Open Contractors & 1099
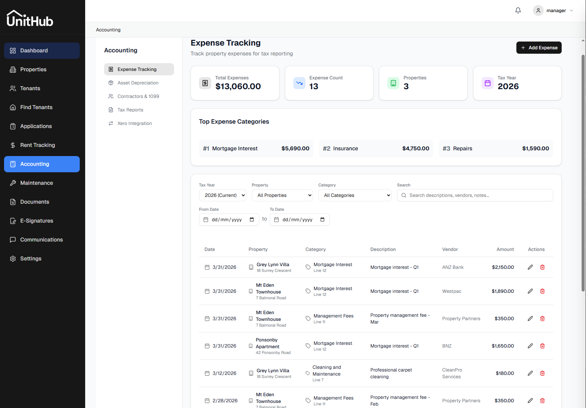 click(139, 96)
